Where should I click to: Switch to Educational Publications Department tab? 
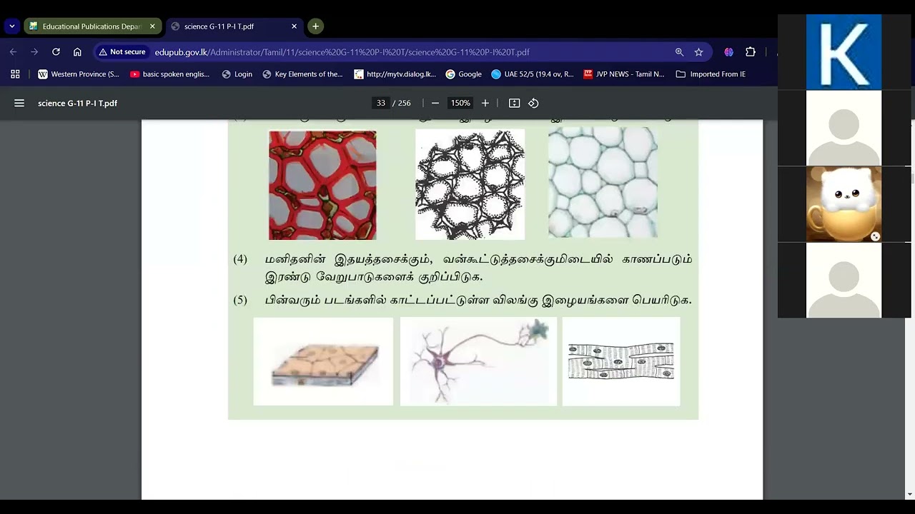click(x=92, y=26)
